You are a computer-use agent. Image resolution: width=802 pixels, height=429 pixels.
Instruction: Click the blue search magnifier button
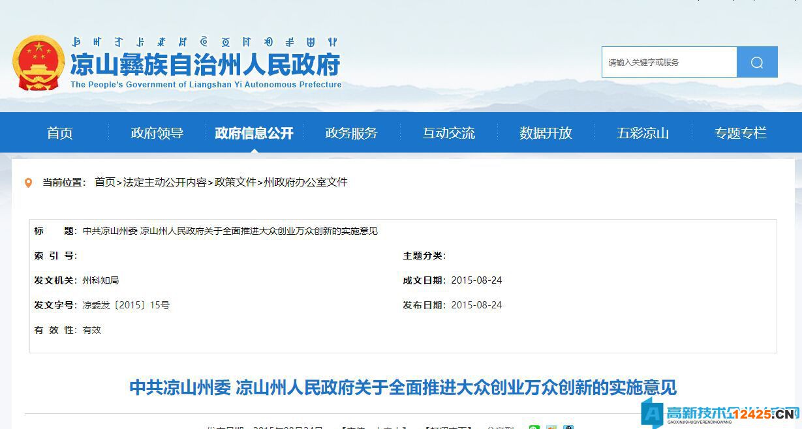[756, 62]
